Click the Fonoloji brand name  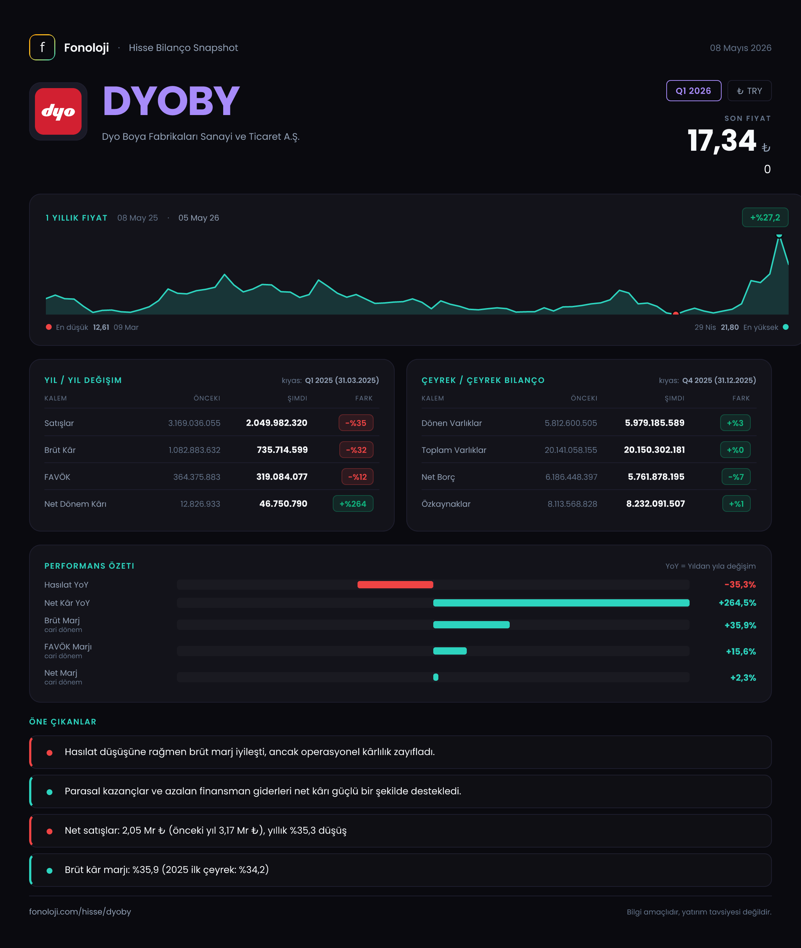pos(86,48)
